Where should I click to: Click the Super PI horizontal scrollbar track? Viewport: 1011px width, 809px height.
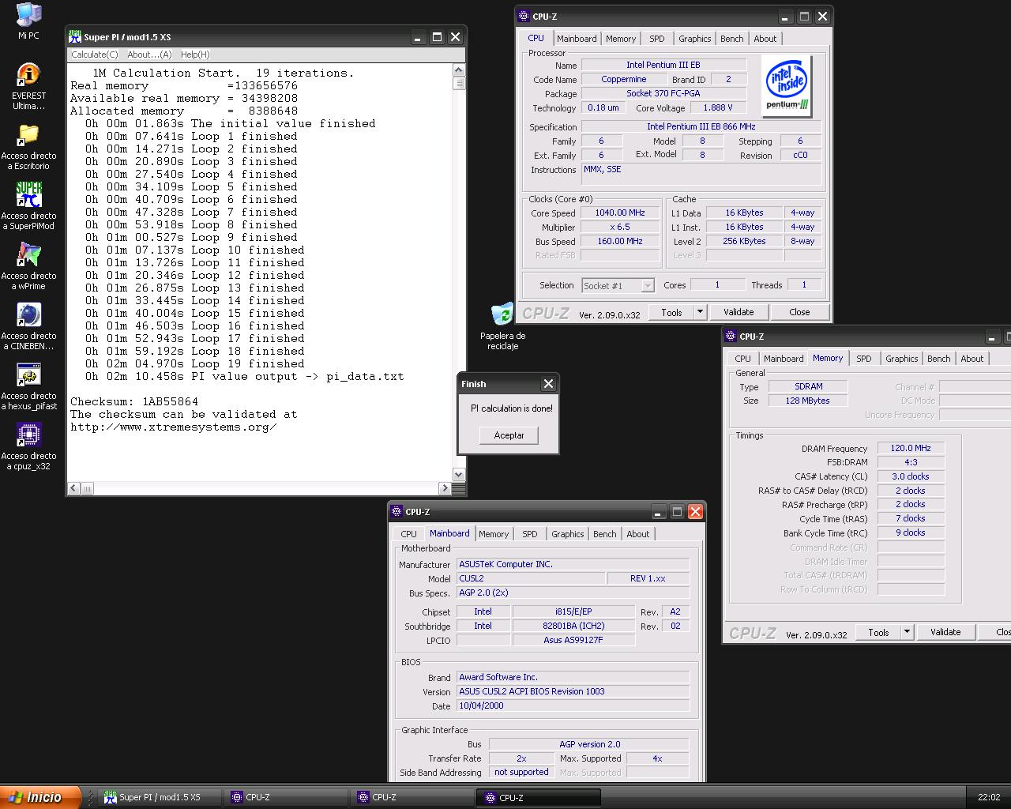266,488
